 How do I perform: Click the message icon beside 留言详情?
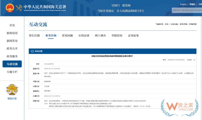(x=32, y=51)
